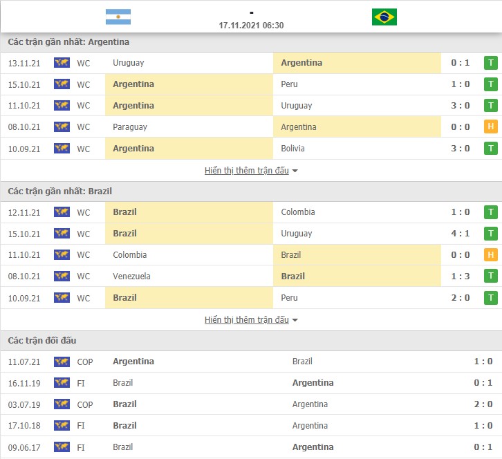Expand more Argentina matches via Hiển thị thêm trận đấu
Viewport: 502px width, 459px height.
point(247,171)
